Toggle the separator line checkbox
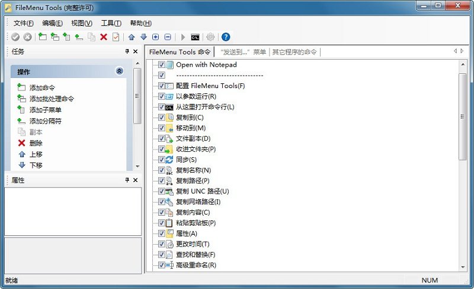 (162, 75)
